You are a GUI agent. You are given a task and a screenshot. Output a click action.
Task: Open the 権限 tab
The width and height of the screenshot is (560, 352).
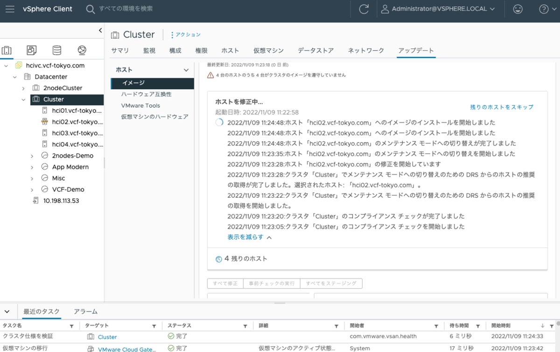click(x=201, y=50)
